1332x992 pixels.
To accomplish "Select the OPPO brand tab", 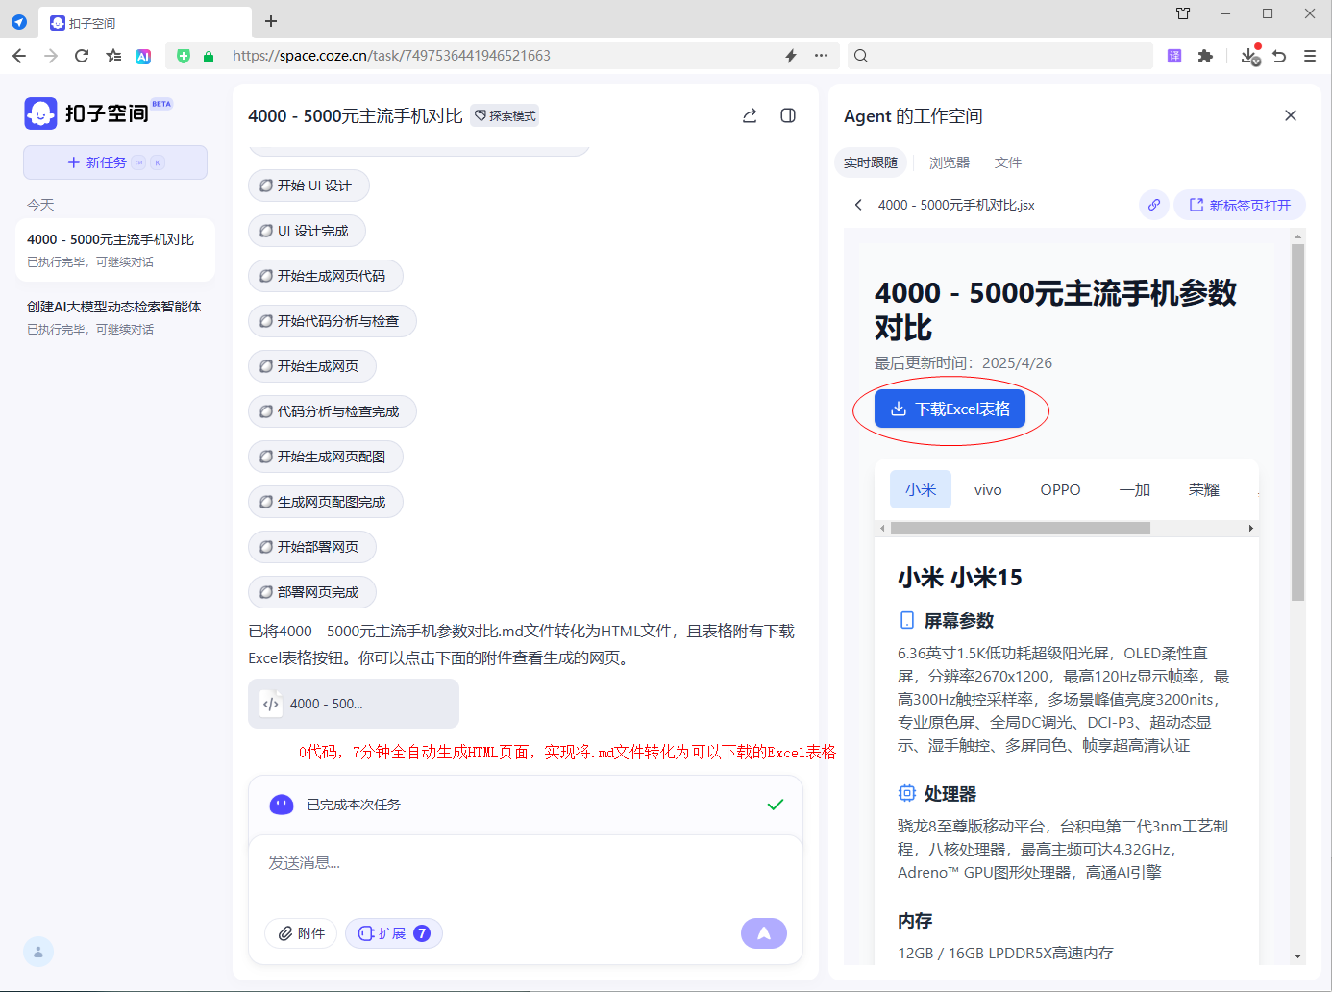I will click(x=1060, y=489).
